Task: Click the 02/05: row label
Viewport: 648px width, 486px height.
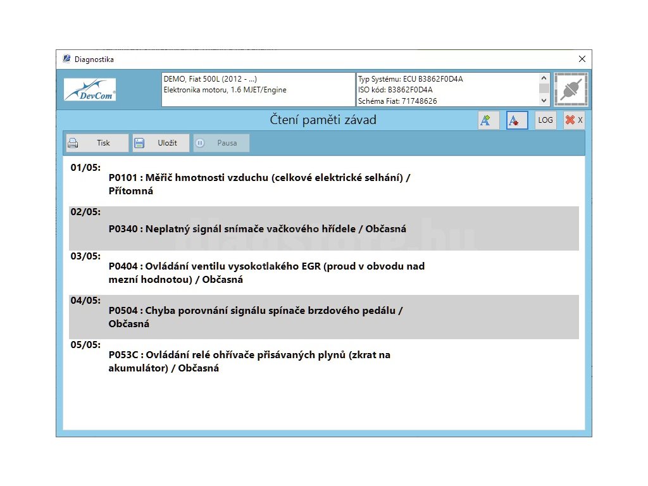Action: pos(85,212)
